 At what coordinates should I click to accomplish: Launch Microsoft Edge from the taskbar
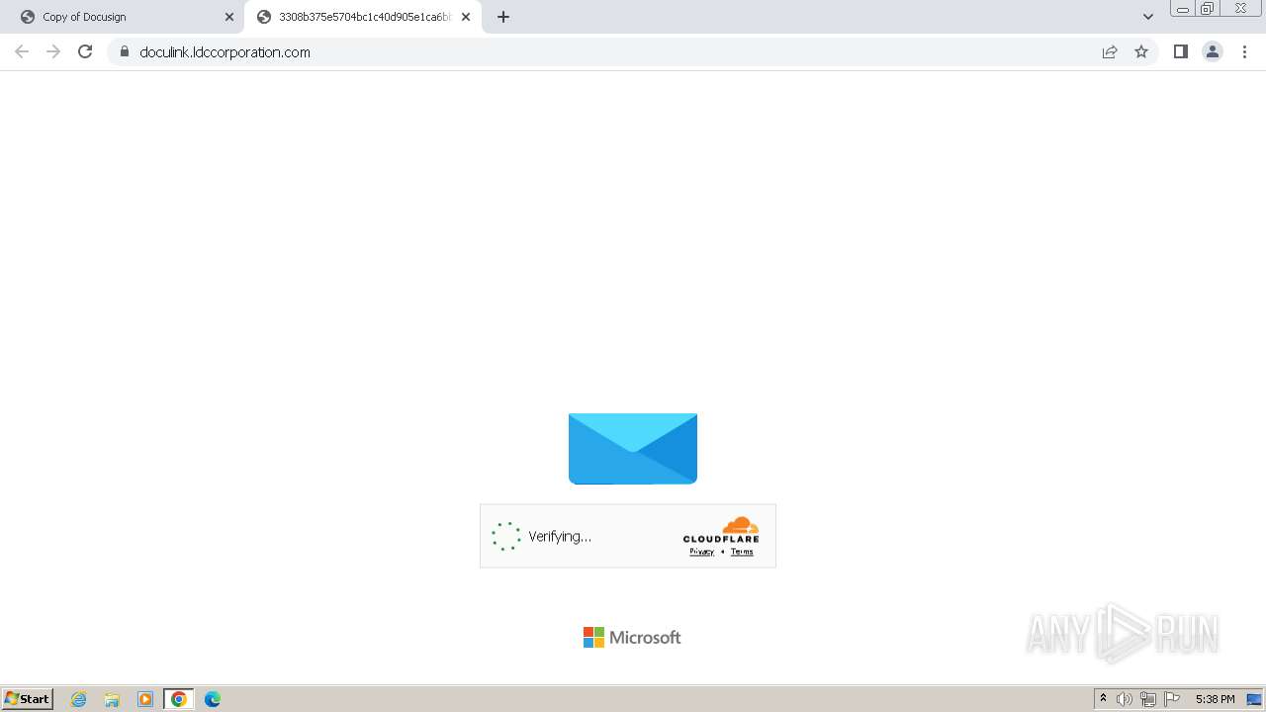tap(213, 699)
